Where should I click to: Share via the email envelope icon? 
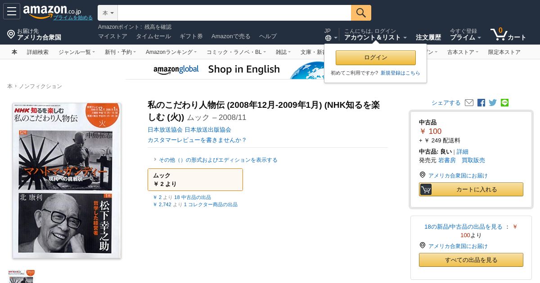coord(469,102)
